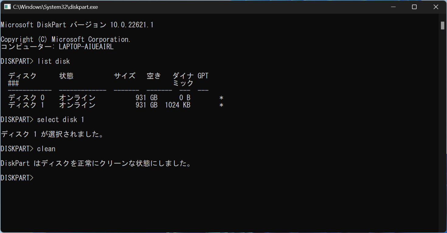Click the 'ディスク 1 が選択されました。' message
447x233 pixels.
[52, 134]
